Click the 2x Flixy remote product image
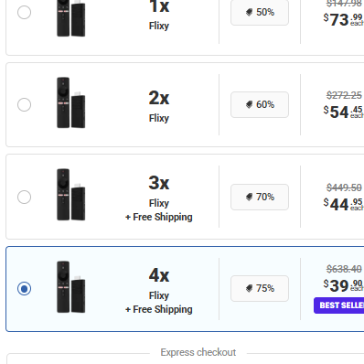Screen dimensions: 364x364 [x=70, y=102]
